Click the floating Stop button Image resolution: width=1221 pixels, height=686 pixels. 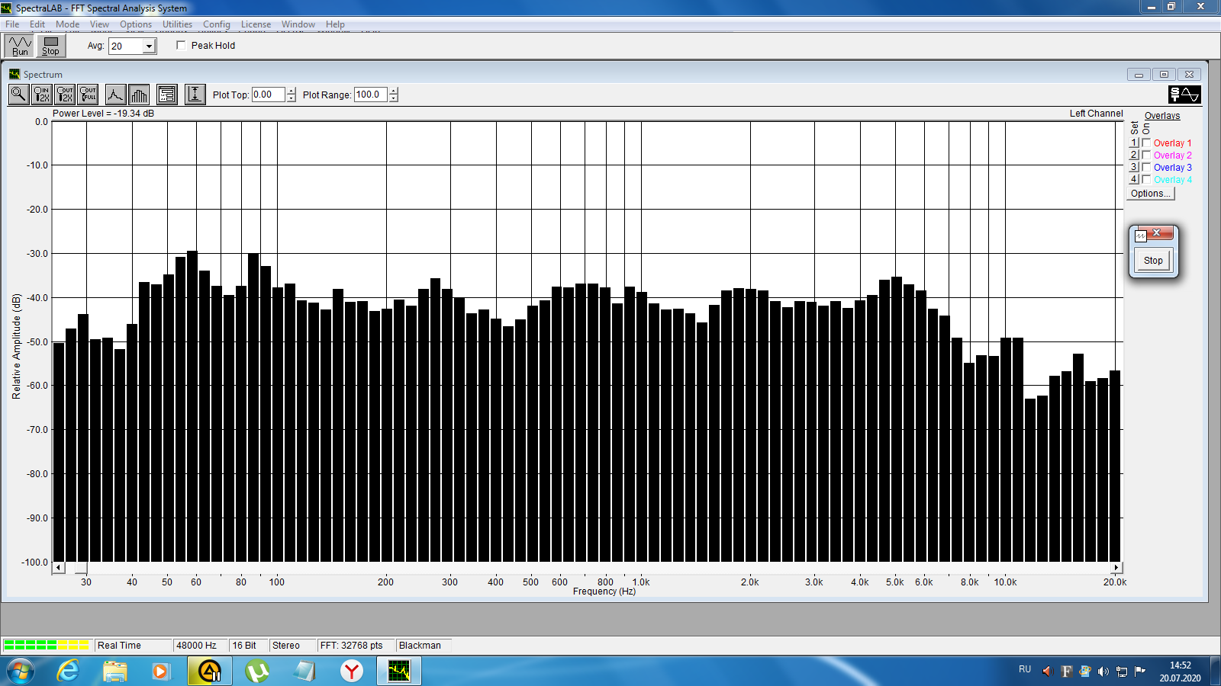click(1153, 261)
